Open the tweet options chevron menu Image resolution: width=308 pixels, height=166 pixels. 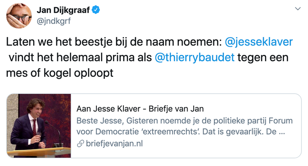(298, 9)
